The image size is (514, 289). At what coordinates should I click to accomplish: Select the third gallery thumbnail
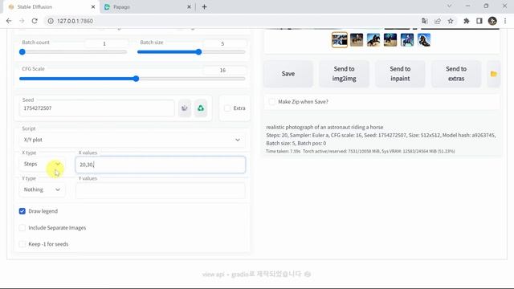tap(373, 40)
